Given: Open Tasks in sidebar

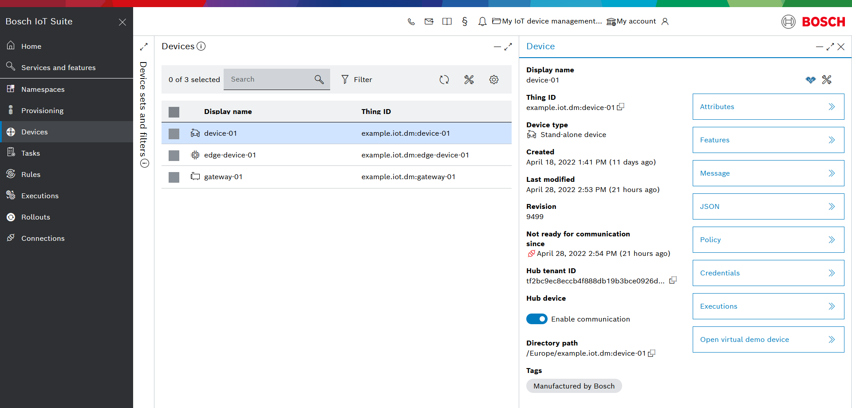Looking at the screenshot, I should (x=67, y=153).
